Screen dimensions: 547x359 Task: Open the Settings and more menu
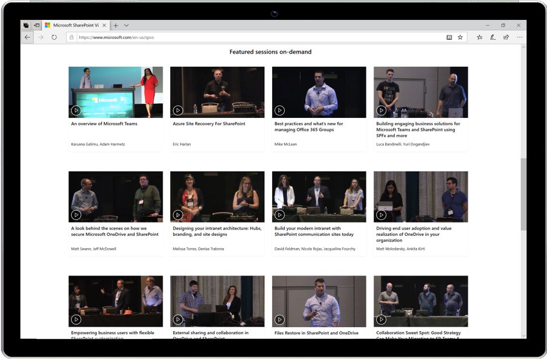click(x=520, y=37)
